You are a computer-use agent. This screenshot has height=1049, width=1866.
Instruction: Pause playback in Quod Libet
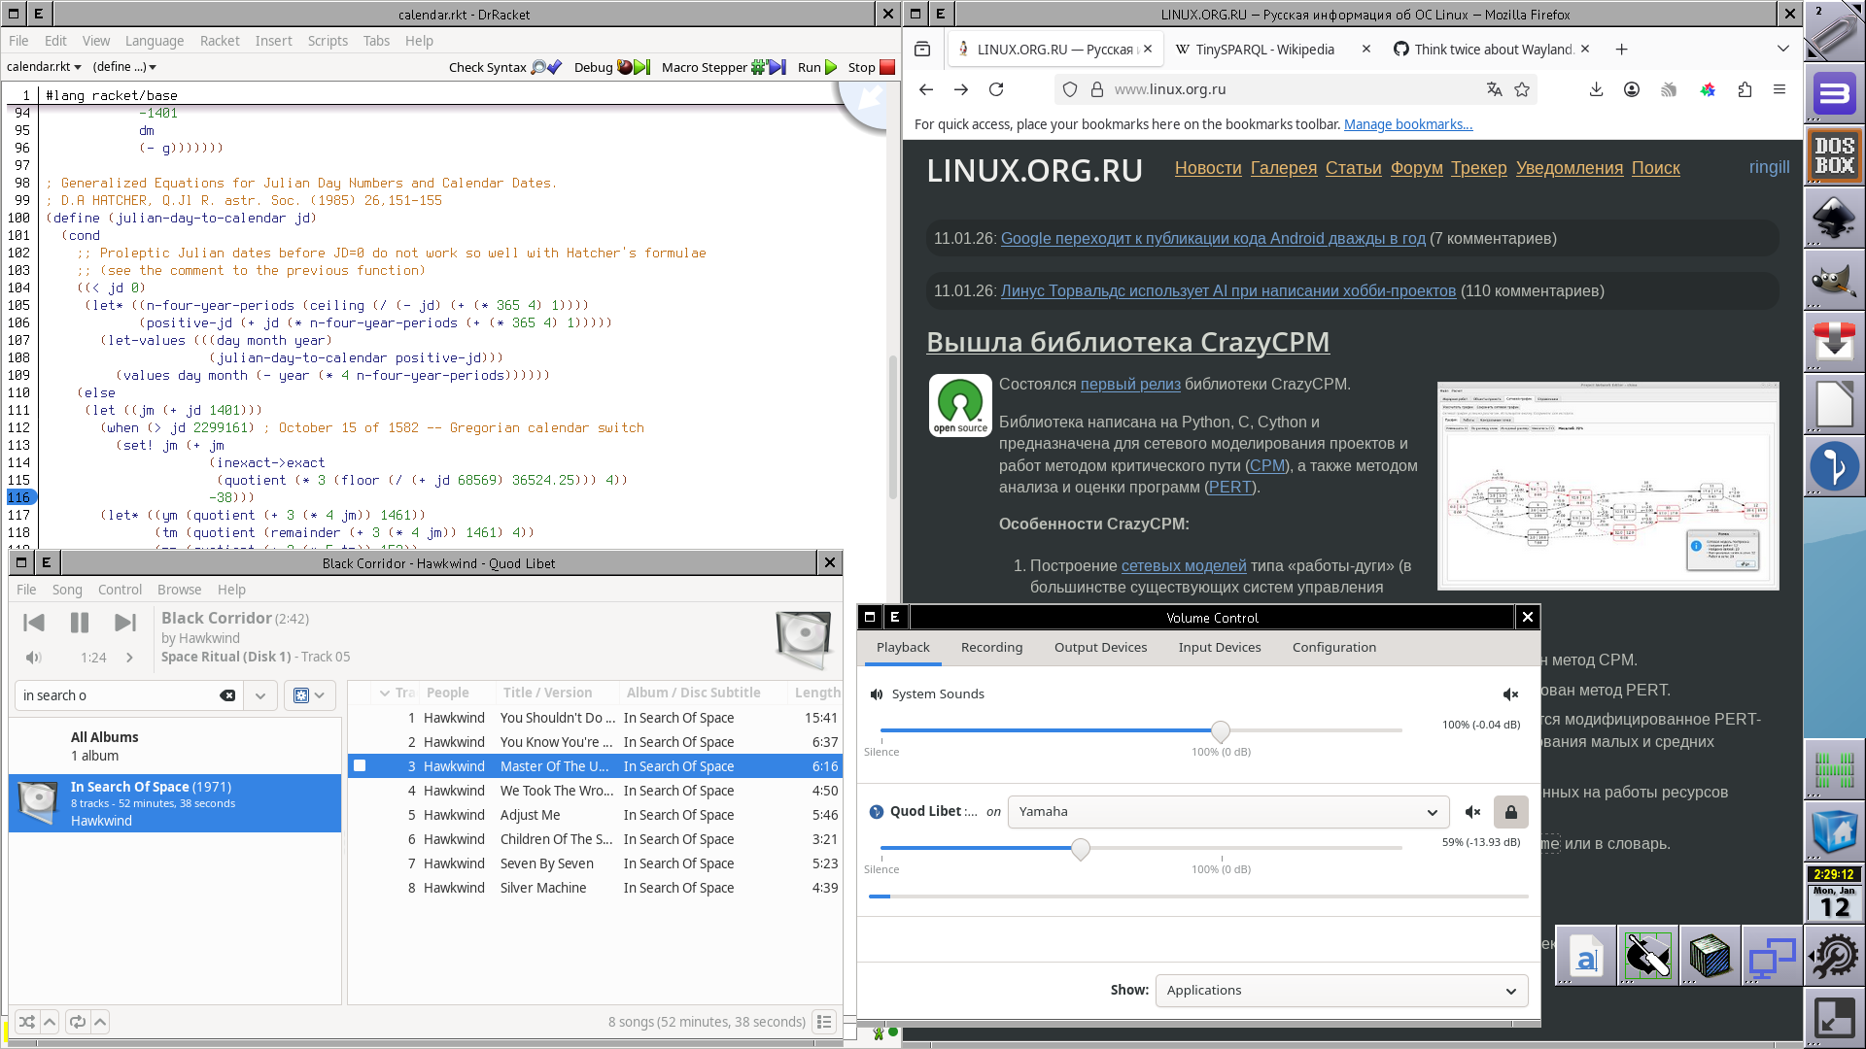click(80, 623)
